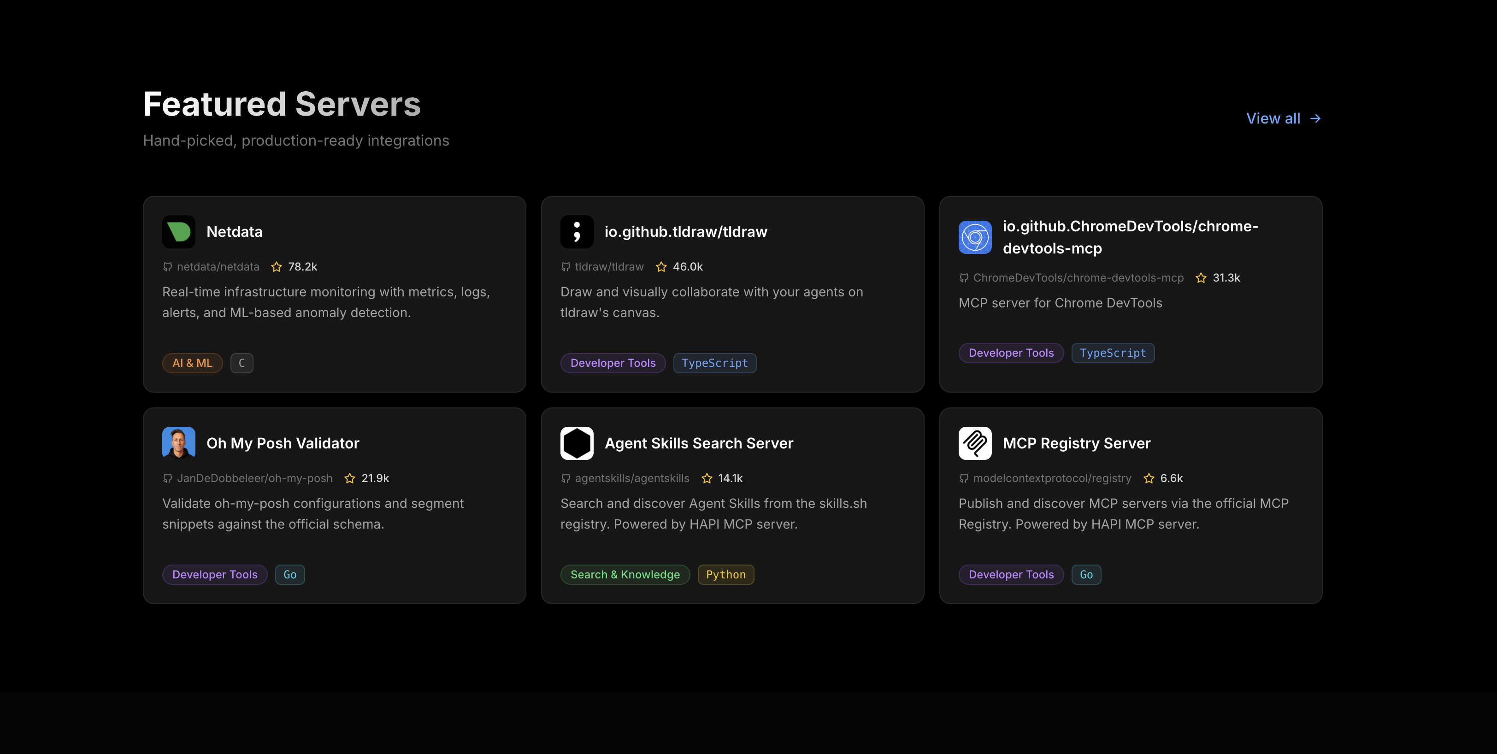This screenshot has width=1497, height=754.
Task: Click the tldraw canvas collaboration description
Action: [x=712, y=302]
